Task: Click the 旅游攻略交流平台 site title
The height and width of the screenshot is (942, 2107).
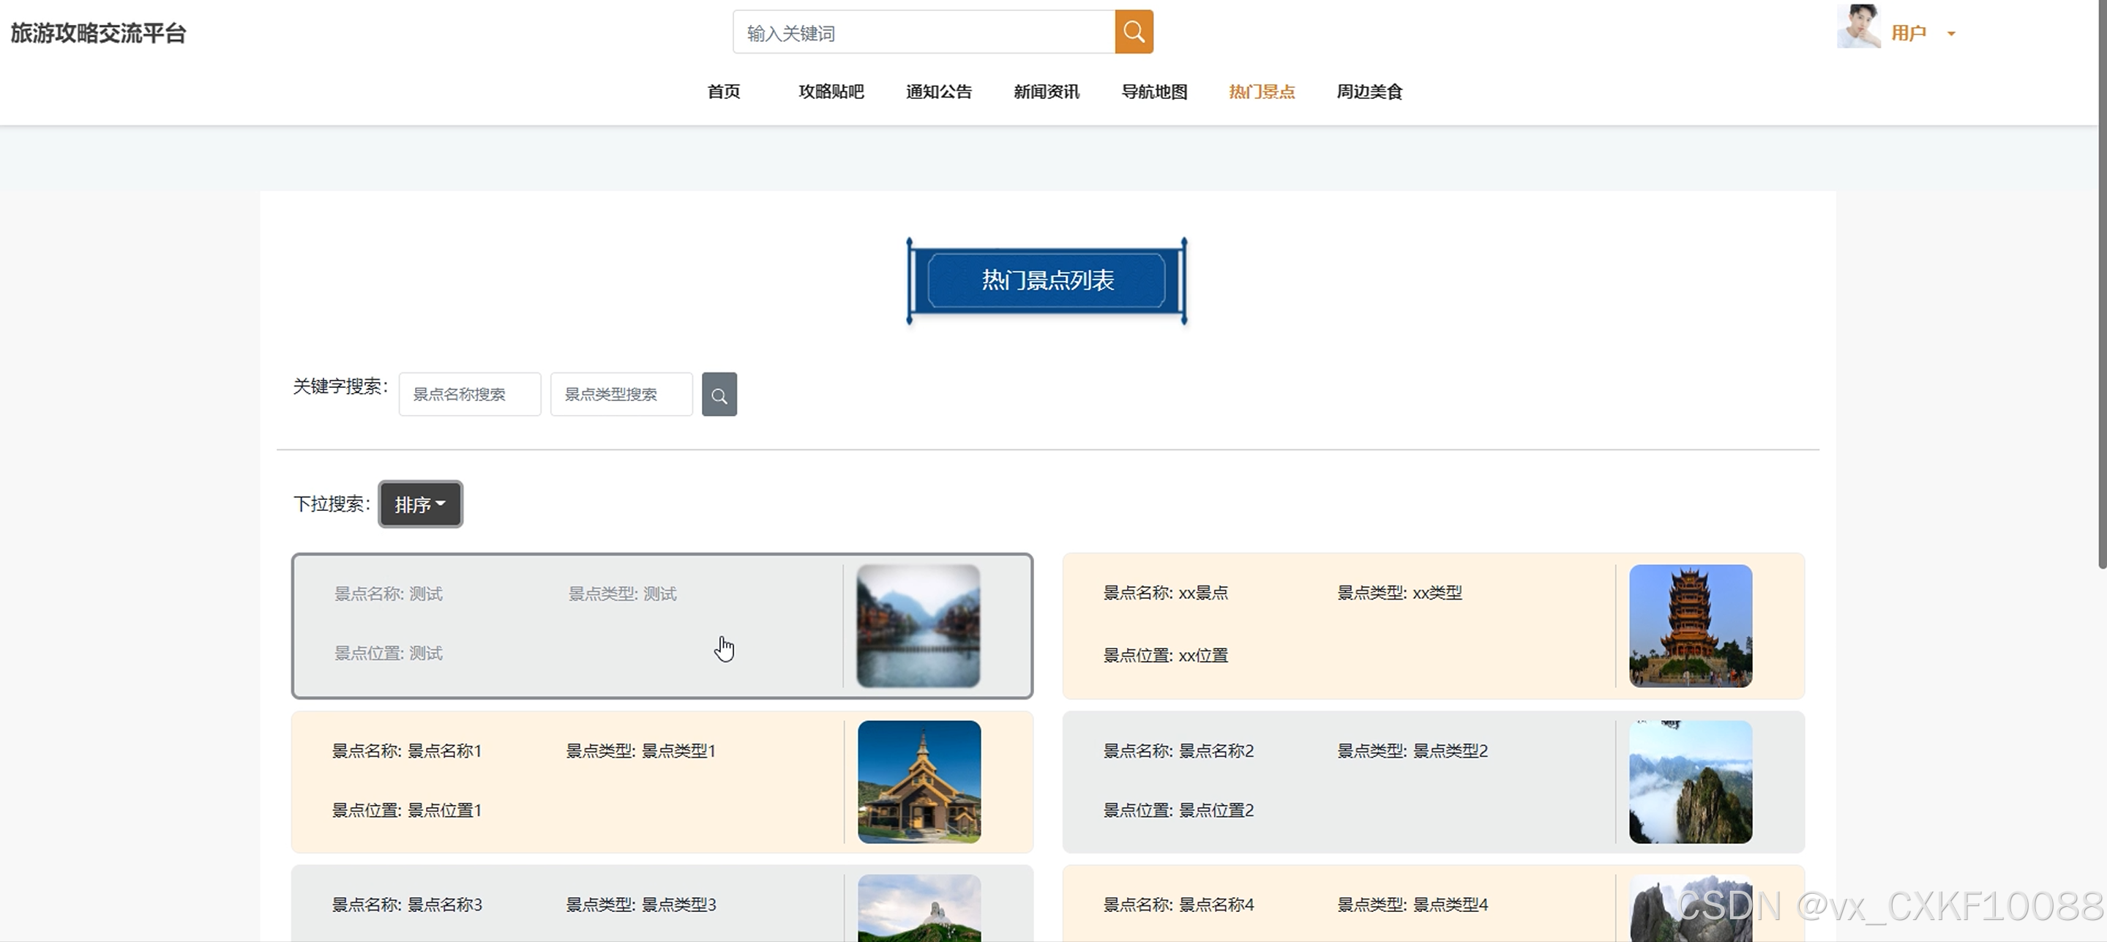Action: pyautogui.click(x=98, y=34)
